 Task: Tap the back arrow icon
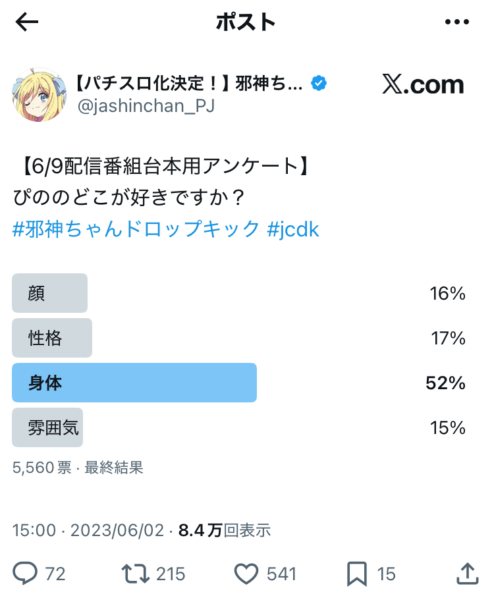[27, 22]
